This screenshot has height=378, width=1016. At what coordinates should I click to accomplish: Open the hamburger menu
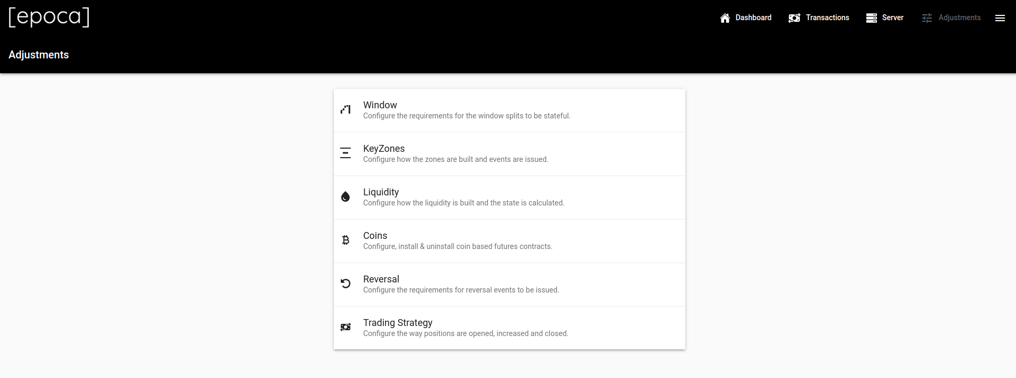point(1000,18)
